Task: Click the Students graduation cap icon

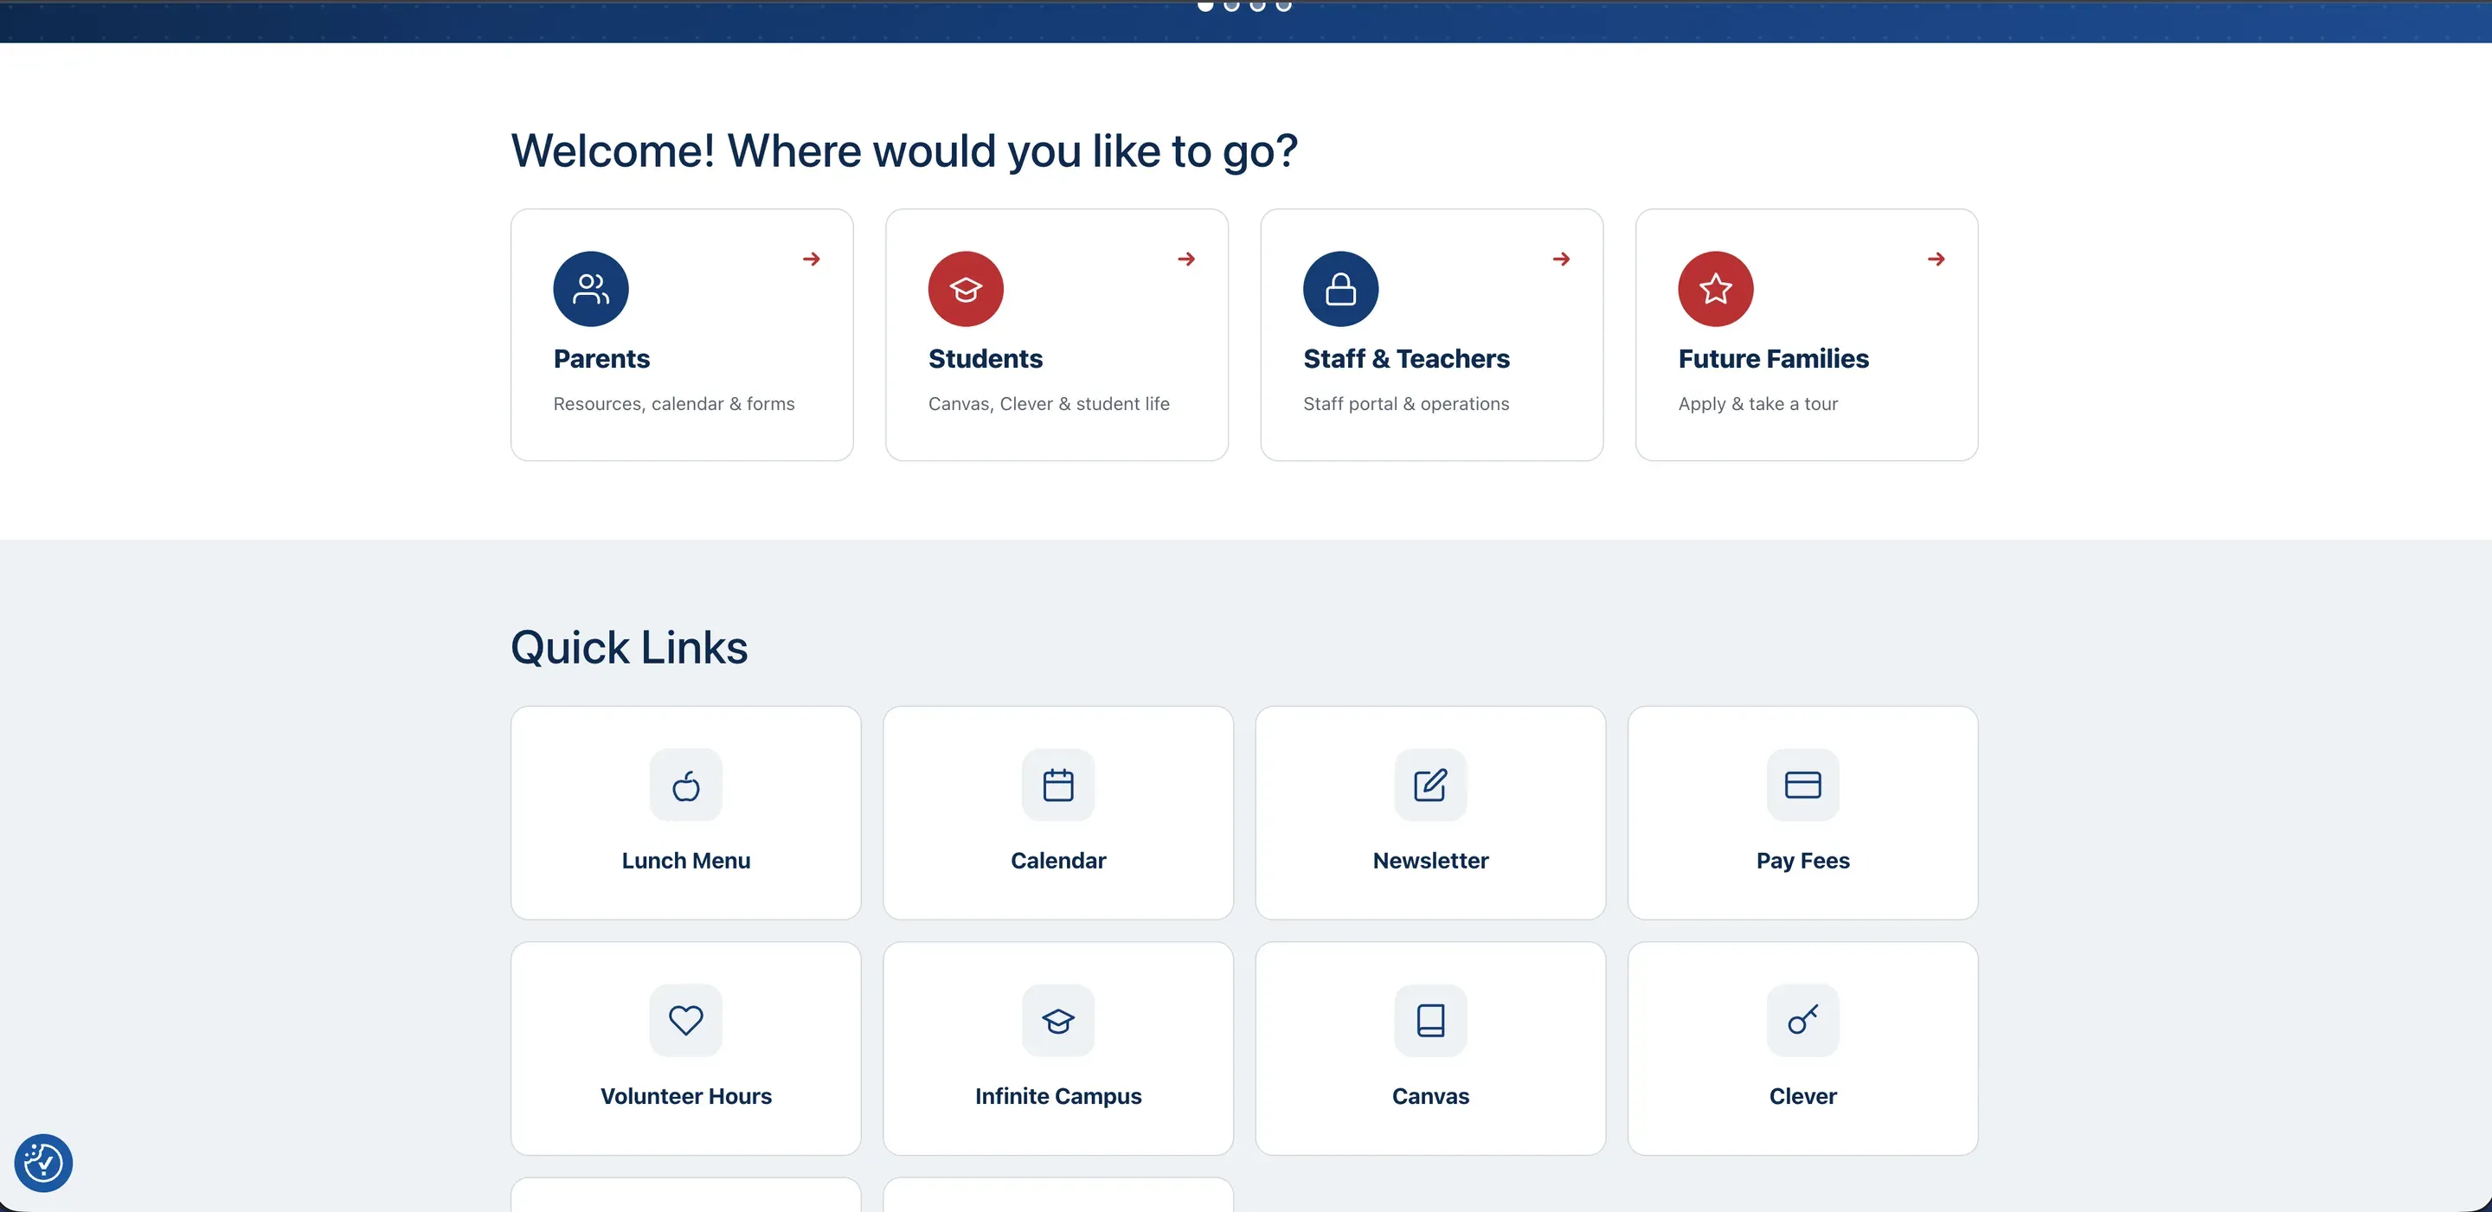Action: (966, 288)
